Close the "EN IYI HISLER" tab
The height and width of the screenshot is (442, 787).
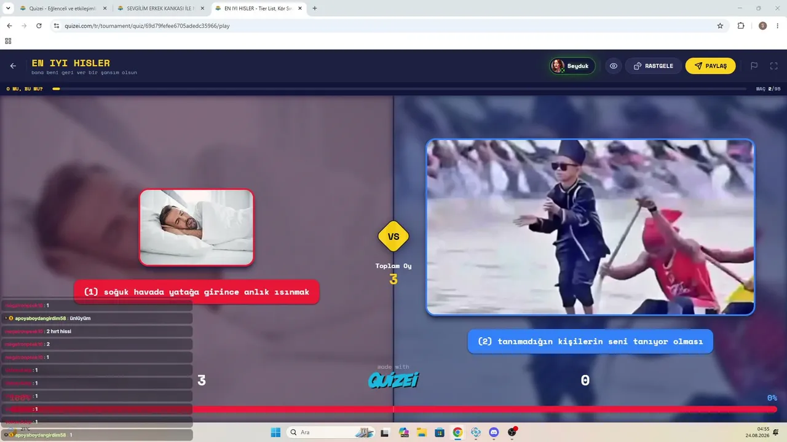(301, 9)
